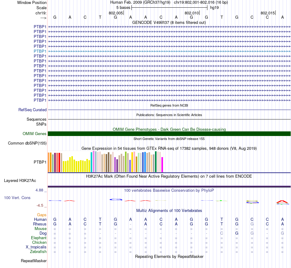291x268 pixels.
Task: Open the 100 Vert. Cons track label
Action: tap(17, 198)
